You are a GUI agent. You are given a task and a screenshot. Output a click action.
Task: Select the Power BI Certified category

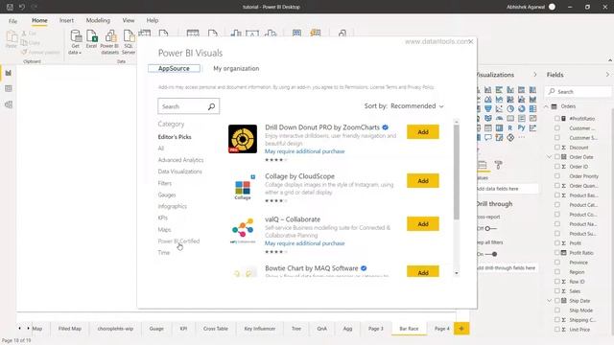point(178,241)
